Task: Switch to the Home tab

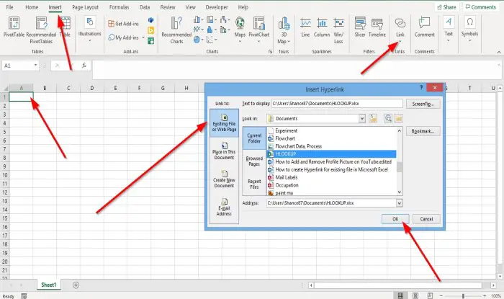Action: (32, 6)
